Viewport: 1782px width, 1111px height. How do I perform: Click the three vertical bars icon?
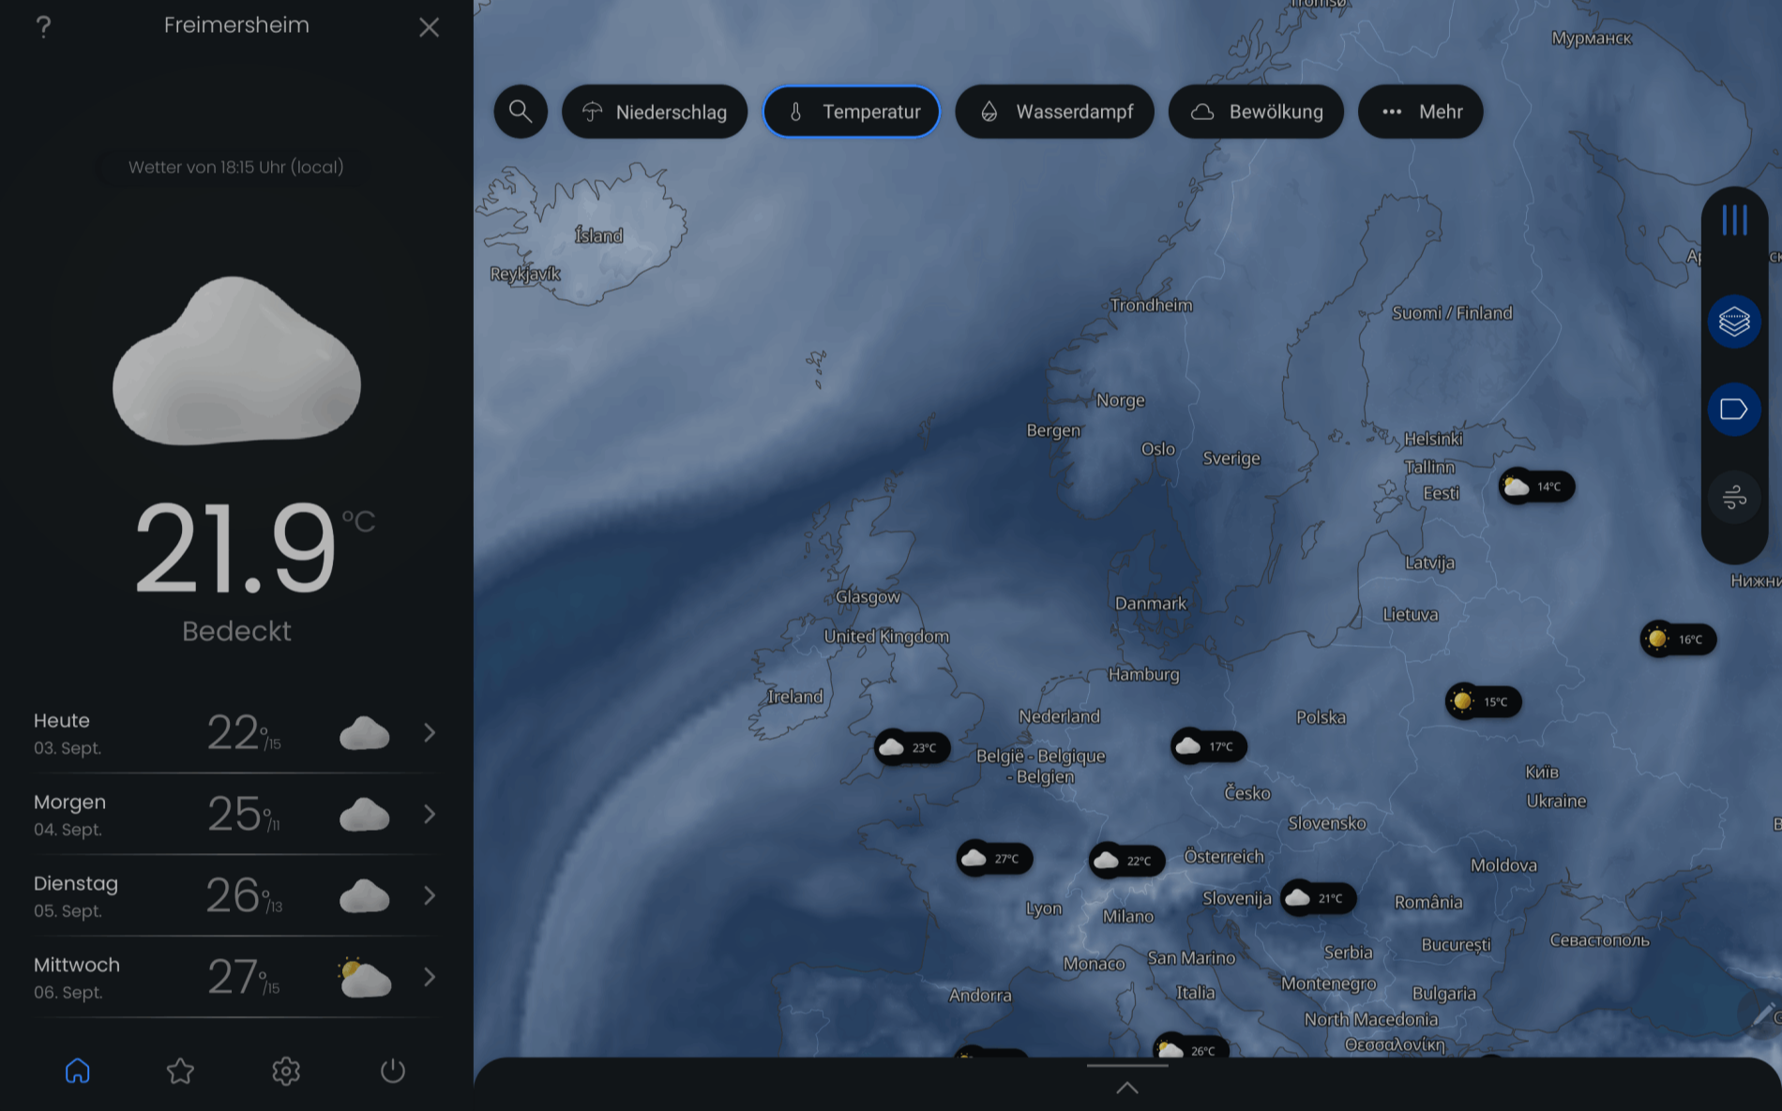[x=1734, y=220]
